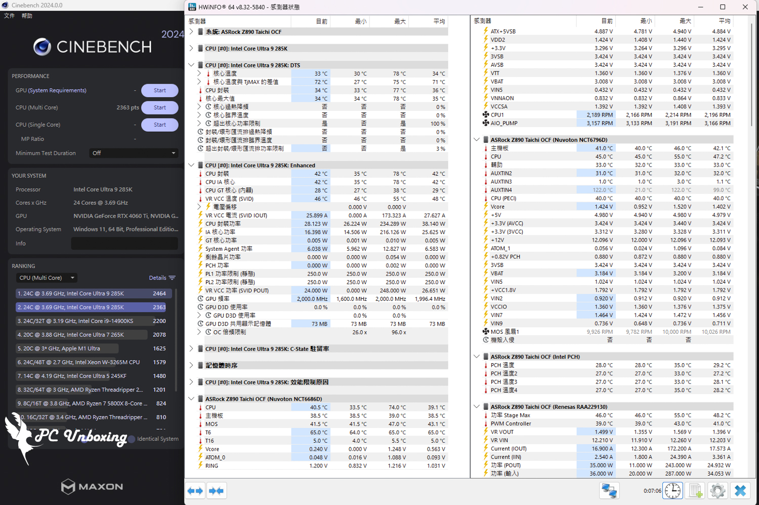Screen dimensions: 759x505
Task: Click the clock reset timer icon
Action: click(672, 491)
